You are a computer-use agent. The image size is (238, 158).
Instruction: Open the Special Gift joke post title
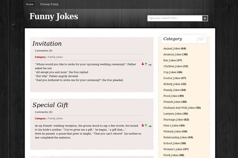(x=50, y=105)
